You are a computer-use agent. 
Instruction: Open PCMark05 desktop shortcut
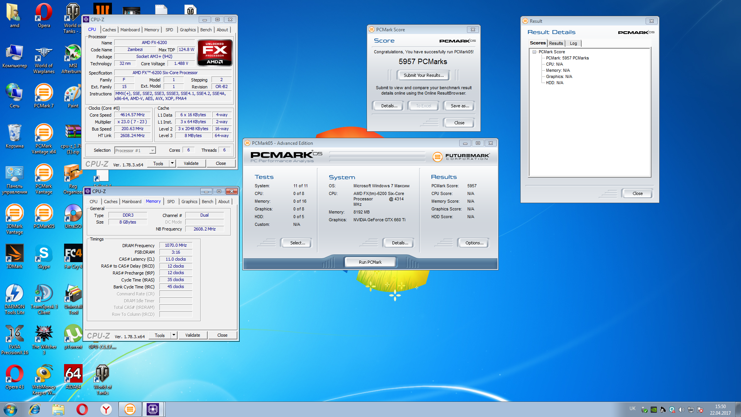pyautogui.click(x=44, y=216)
